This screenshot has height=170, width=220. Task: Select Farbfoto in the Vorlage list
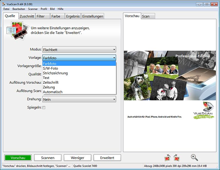[79, 63]
